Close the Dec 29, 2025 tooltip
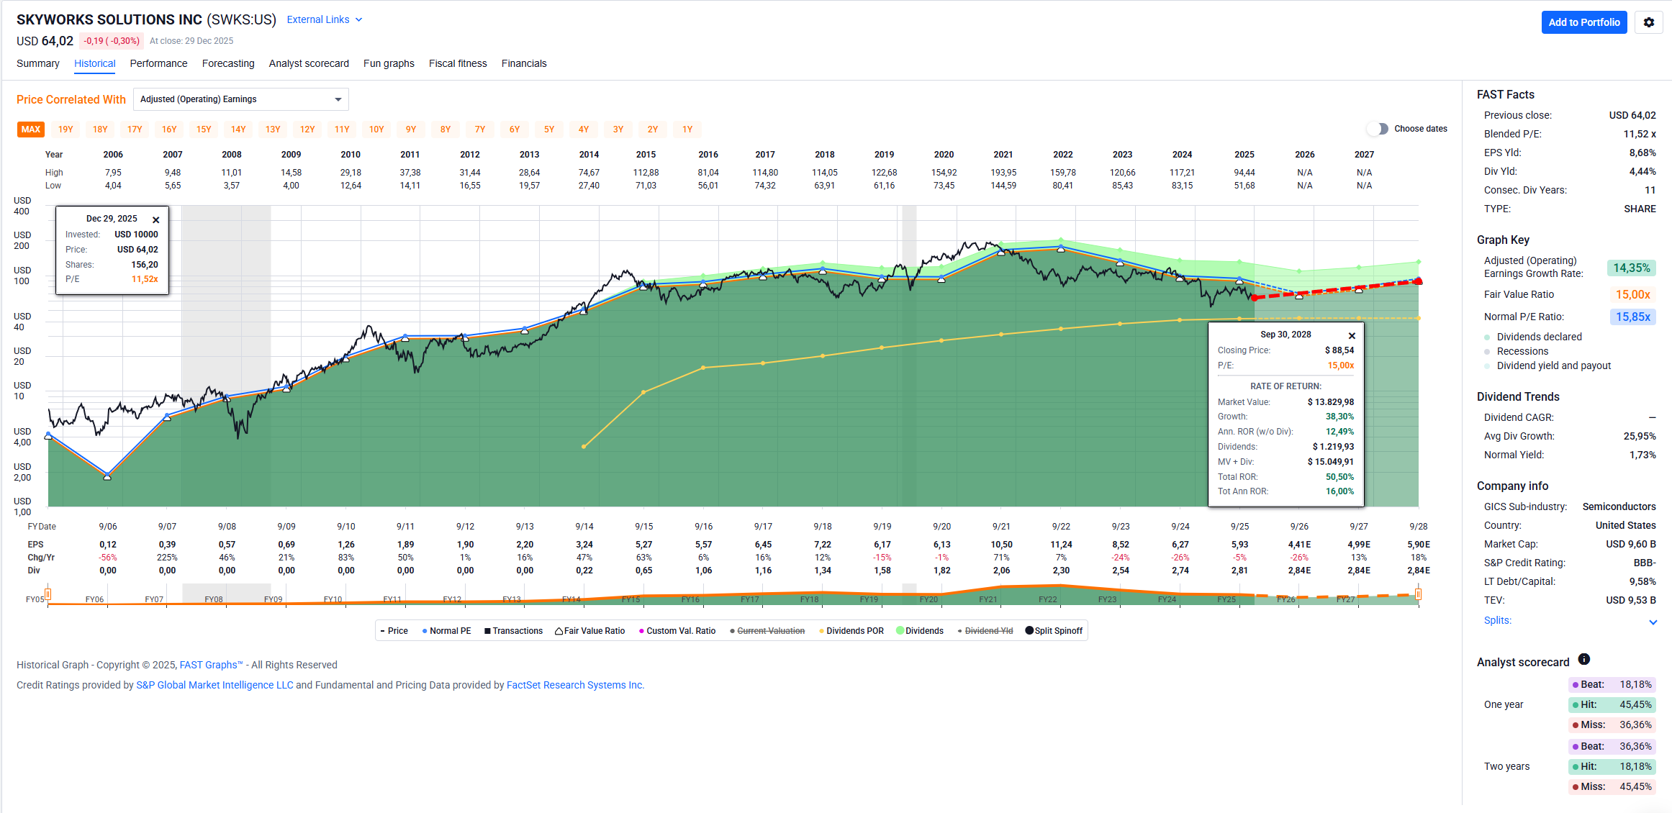This screenshot has height=813, width=1672. click(155, 220)
